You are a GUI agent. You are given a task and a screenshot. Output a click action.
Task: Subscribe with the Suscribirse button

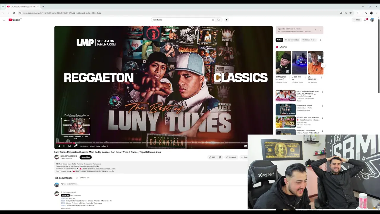coord(85,157)
